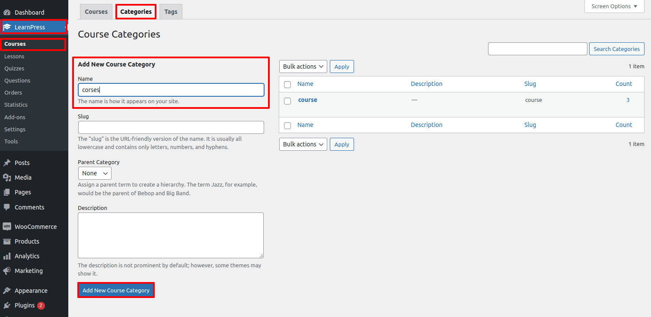
Task: Click the Appearance paintbrush icon
Action: 7,291
